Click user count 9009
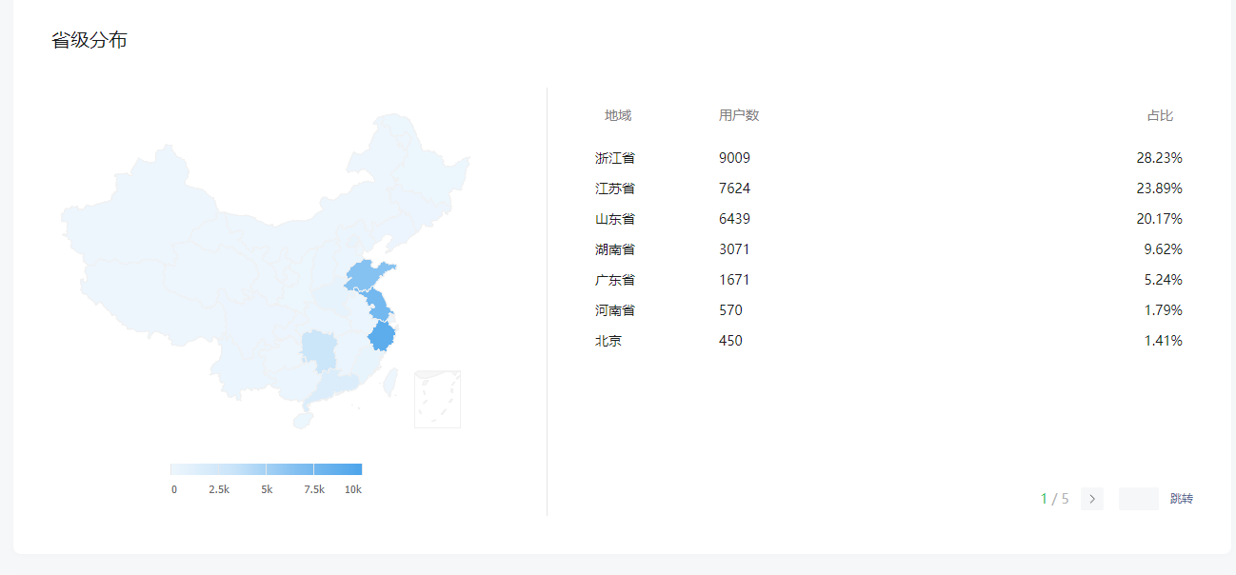The height and width of the screenshot is (575, 1236). tap(734, 158)
